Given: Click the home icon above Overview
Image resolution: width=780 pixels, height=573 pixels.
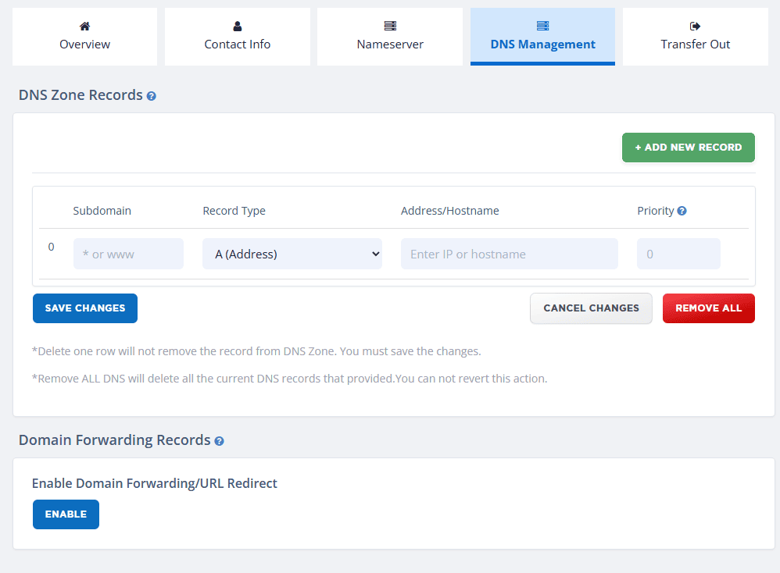Looking at the screenshot, I should pos(84,26).
